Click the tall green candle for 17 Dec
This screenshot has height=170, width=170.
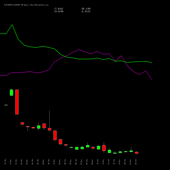12,92
